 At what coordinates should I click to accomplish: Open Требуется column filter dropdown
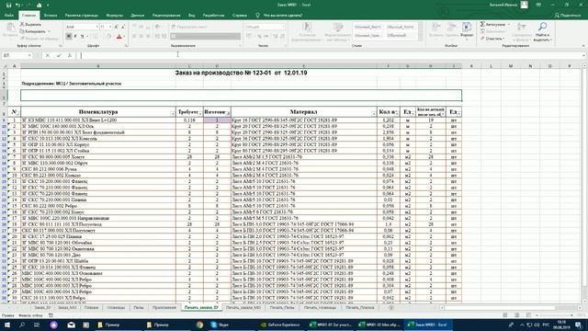[x=200, y=114]
